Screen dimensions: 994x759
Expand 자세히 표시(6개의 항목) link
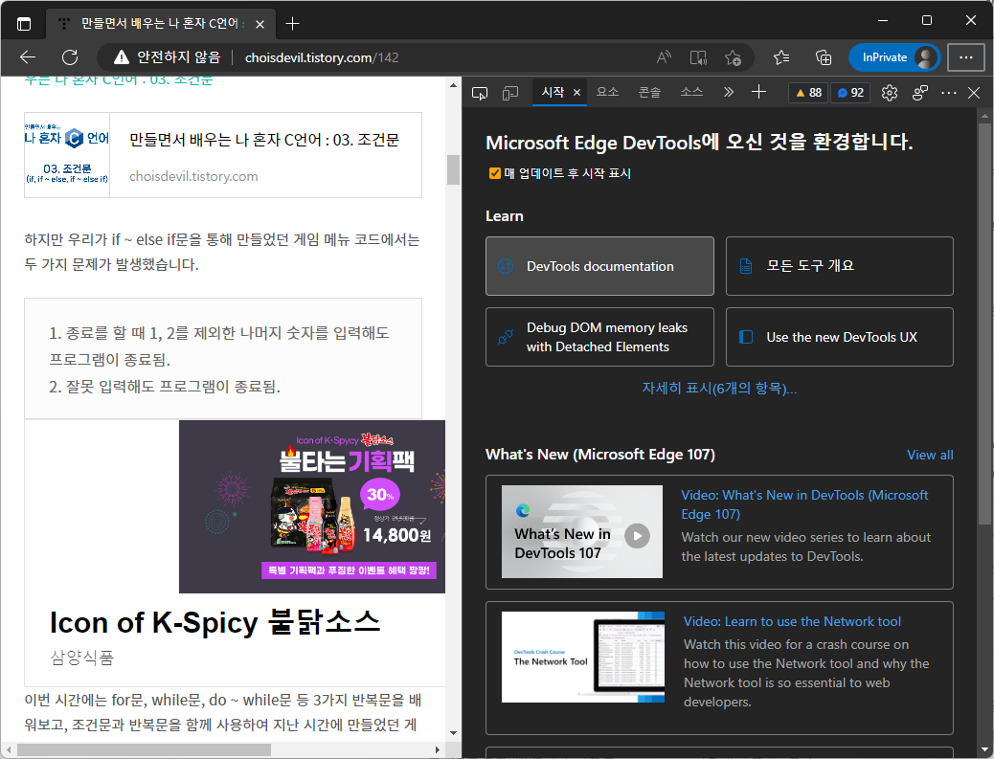point(719,389)
